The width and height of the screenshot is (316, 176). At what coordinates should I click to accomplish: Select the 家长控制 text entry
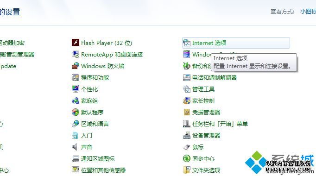pyautogui.click(x=203, y=101)
